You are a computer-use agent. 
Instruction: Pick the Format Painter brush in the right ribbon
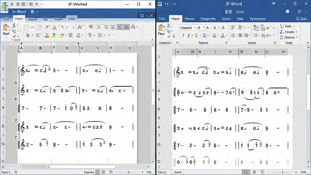coord(169,36)
